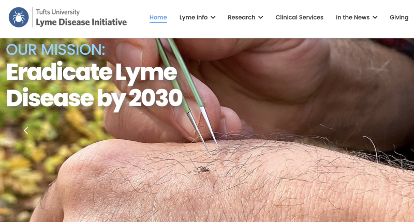Open the In the News dropdown arrow
This screenshot has width=414, height=222.
375,18
